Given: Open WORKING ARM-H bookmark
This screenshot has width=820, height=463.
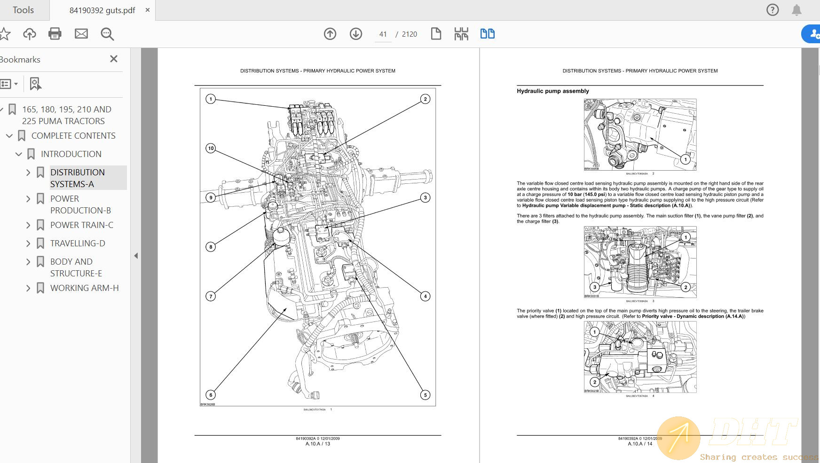Looking at the screenshot, I should click(84, 288).
